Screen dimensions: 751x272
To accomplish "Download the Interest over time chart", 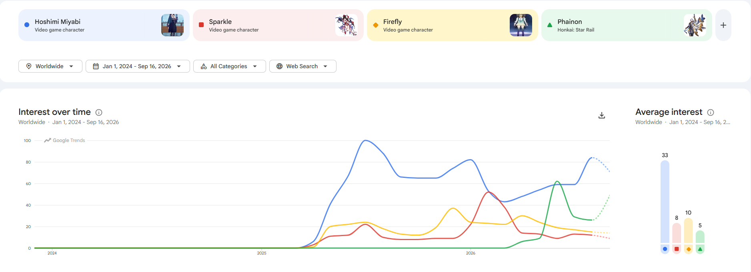I will pyautogui.click(x=602, y=115).
